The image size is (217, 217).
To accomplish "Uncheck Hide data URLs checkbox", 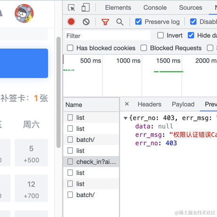I will pyautogui.click(x=191, y=35).
